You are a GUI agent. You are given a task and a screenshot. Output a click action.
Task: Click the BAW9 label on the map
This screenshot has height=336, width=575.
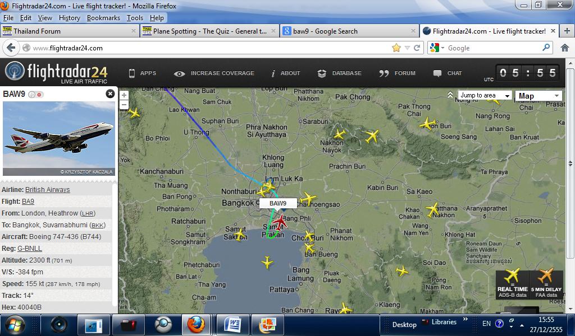point(278,203)
